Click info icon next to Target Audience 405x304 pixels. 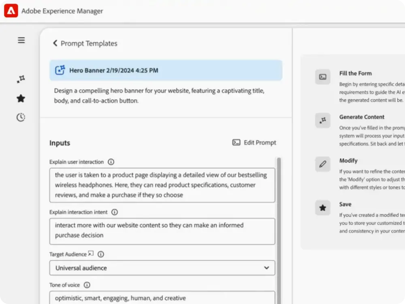point(101,254)
